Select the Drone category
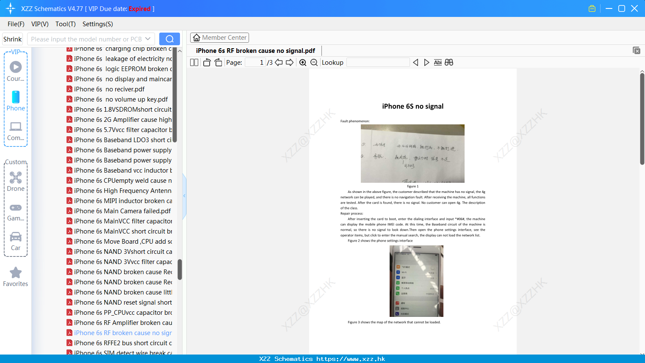The width and height of the screenshot is (645, 363). (x=16, y=182)
